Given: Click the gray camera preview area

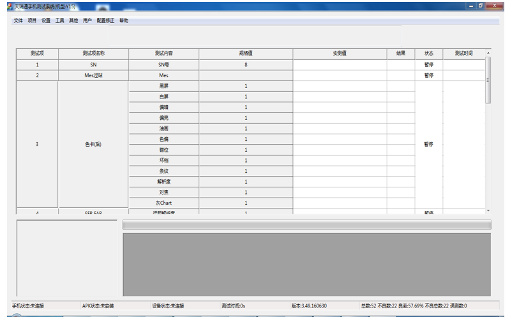Looking at the screenshot, I should coord(307,265).
